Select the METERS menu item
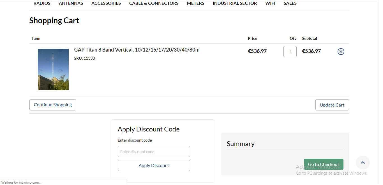Screen dimensions: 383x185 point(196,3)
